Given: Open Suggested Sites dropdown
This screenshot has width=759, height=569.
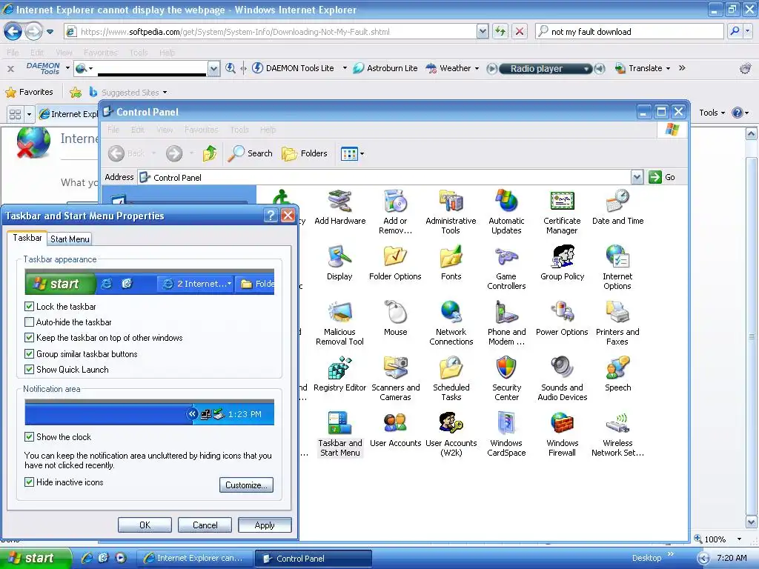Looking at the screenshot, I should pyautogui.click(x=165, y=92).
